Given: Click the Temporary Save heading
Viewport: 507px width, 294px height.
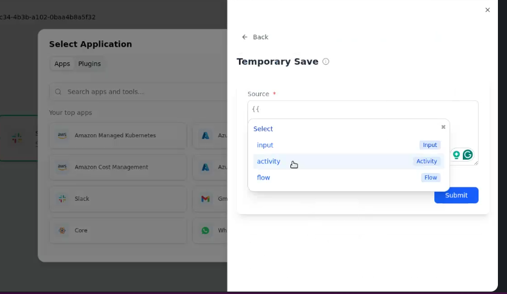Looking at the screenshot, I should (x=278, y=62).
